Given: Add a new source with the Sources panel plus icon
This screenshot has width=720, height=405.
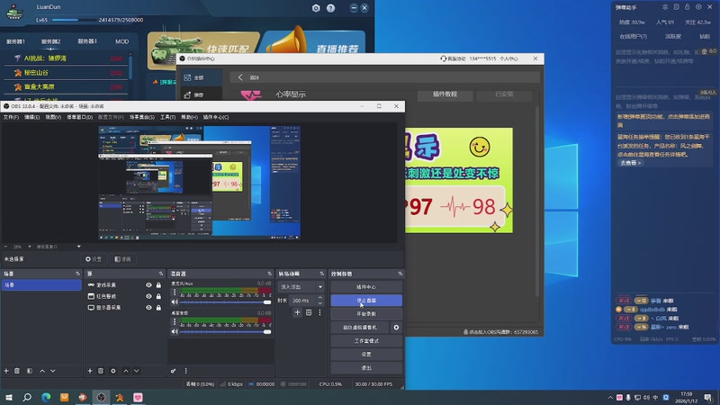Looking at the screenshot, I should [90, 371].
